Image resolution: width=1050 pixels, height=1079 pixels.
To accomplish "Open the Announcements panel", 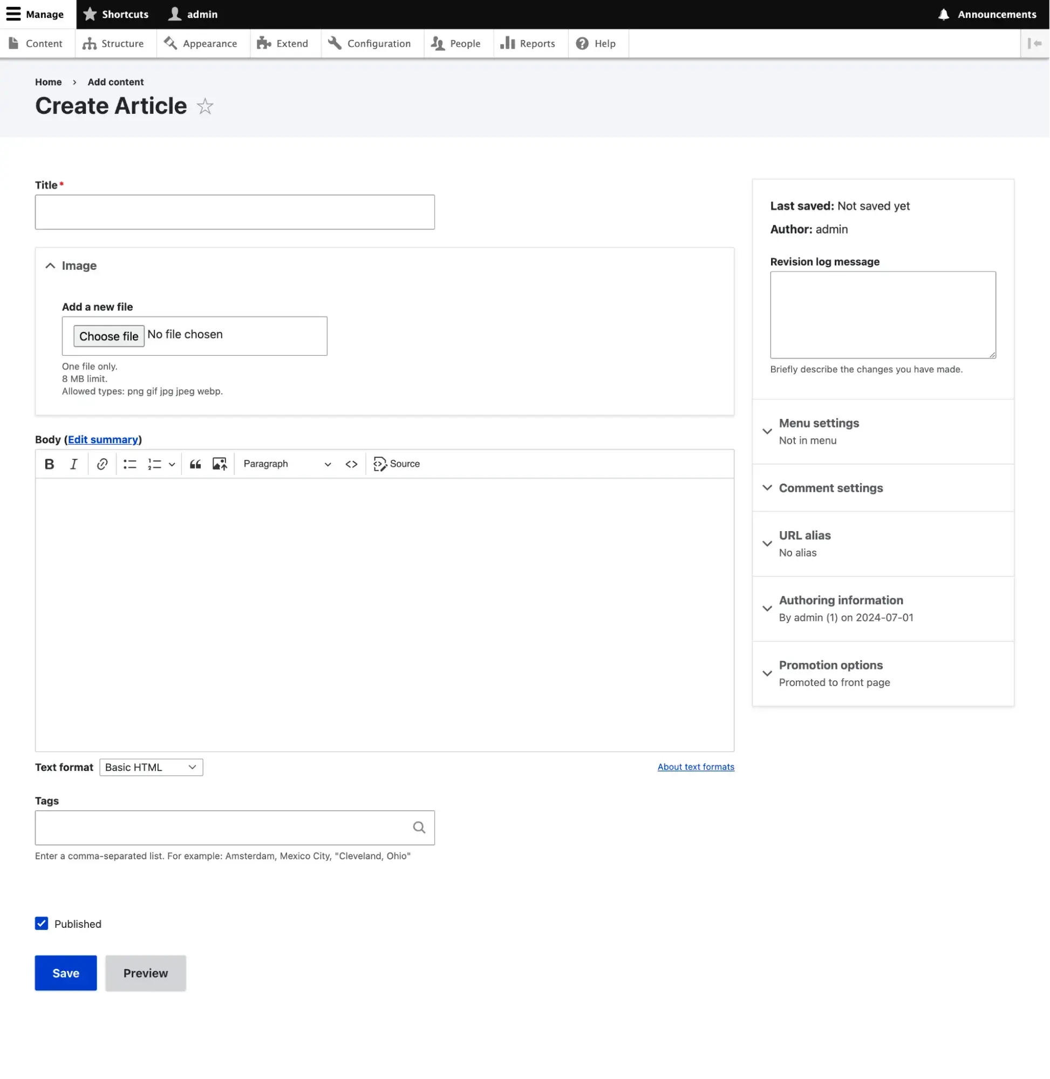I will click(986, 14).
